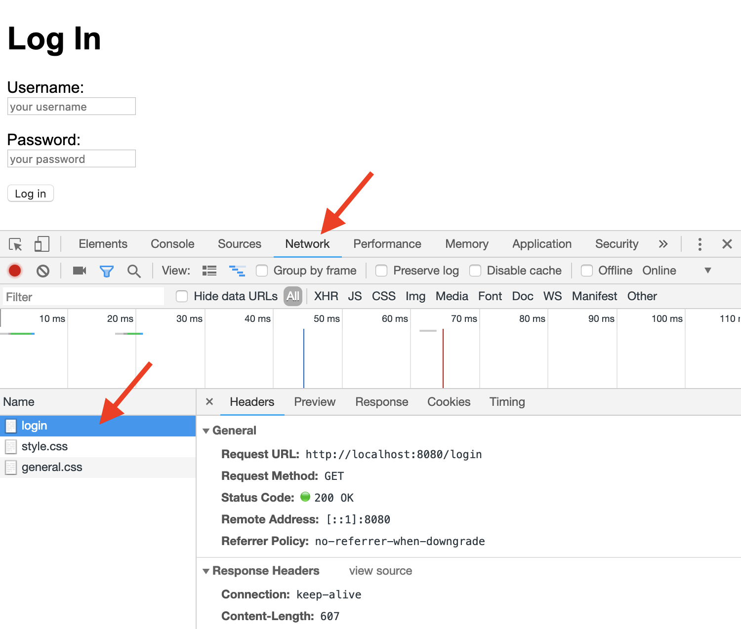
Task: Stop recording network log with red button
Action: pos(15,271)
